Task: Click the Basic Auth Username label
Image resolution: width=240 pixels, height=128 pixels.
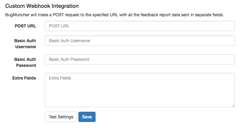Action: (25, 44)
